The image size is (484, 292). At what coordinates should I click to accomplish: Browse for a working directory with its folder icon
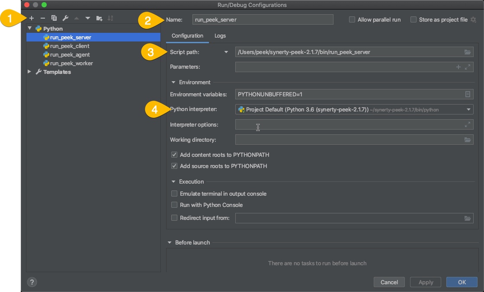tap(467, 140)
